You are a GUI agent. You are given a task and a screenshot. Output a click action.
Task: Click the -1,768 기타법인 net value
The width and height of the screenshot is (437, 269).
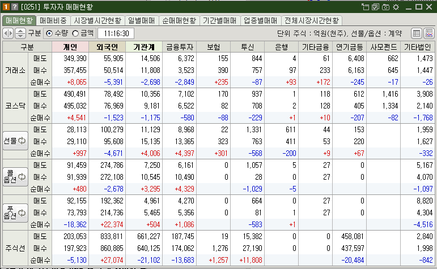point(423,118)
